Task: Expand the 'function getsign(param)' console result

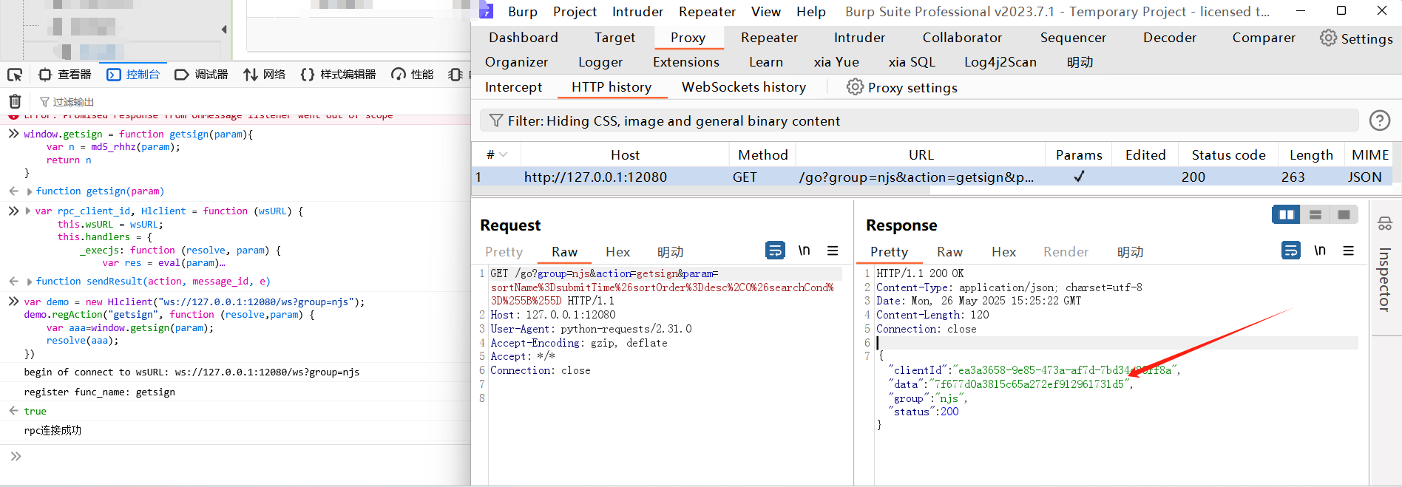Action: pos(30,191)
